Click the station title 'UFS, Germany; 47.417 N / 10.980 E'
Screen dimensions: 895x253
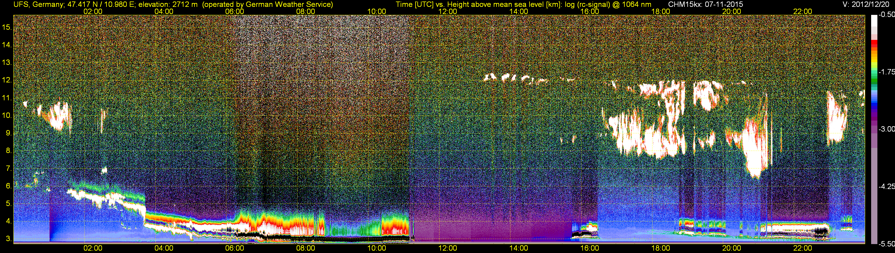(74, 4)
